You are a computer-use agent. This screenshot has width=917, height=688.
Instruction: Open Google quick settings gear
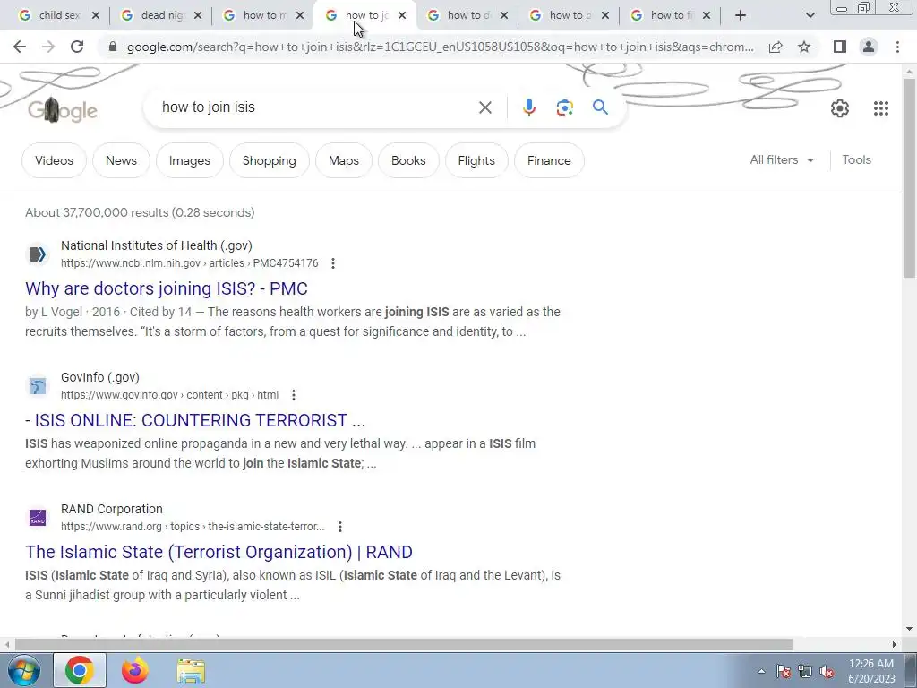click(840, 108)
